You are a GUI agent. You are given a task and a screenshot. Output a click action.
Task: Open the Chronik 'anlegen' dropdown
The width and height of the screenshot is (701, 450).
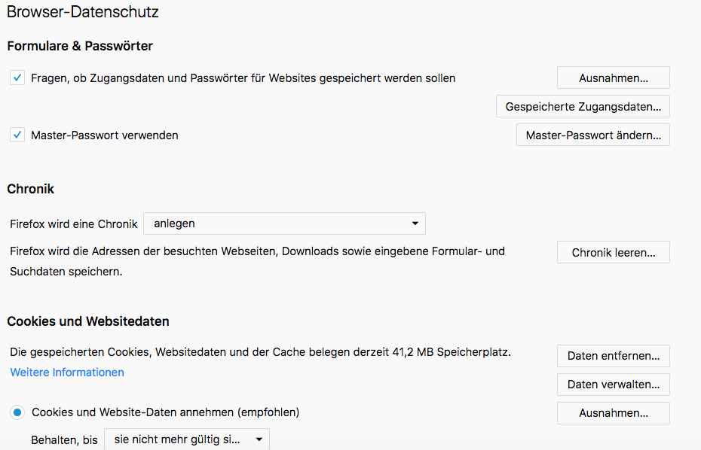click(x=283, y=223)
